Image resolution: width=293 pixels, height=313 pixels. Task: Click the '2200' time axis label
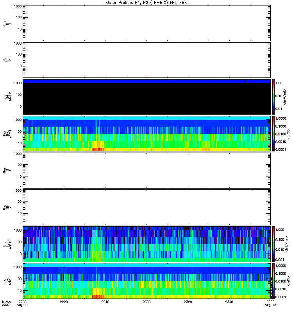tap(22, 302)
